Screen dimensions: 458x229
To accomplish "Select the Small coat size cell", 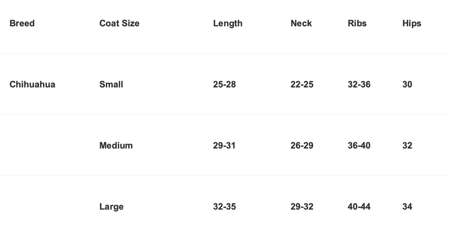I will pos(111,84).
